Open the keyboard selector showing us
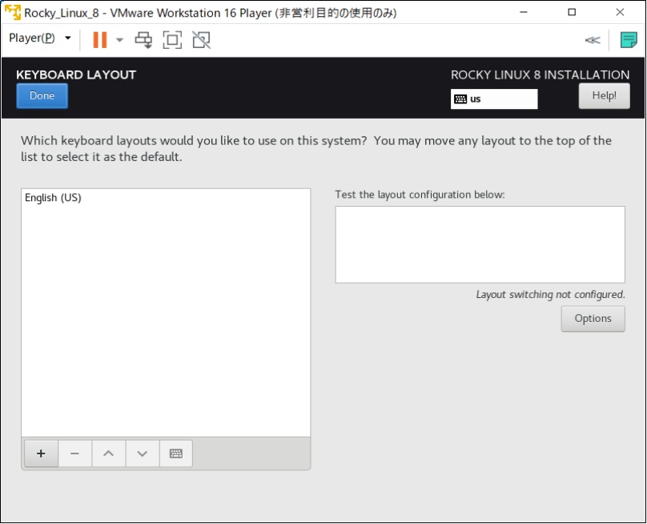Image resolution: width=647 pixels, height=524 pixels. [494, 99]
